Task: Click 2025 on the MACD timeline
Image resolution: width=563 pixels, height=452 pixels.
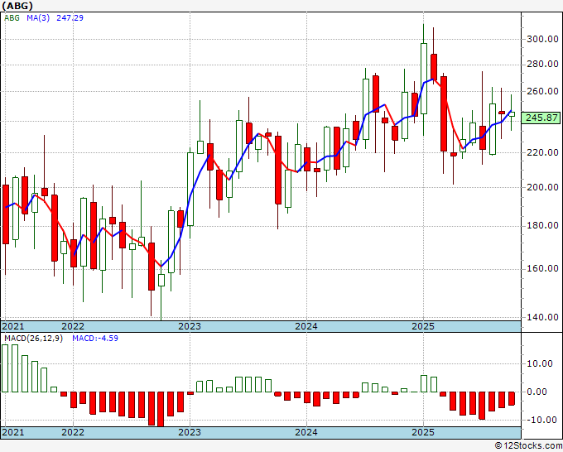Action: 423,432
